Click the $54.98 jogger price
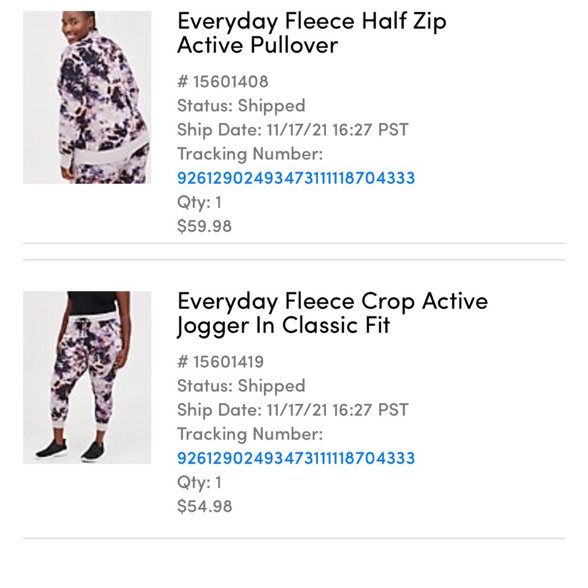 tap(204, 506)
